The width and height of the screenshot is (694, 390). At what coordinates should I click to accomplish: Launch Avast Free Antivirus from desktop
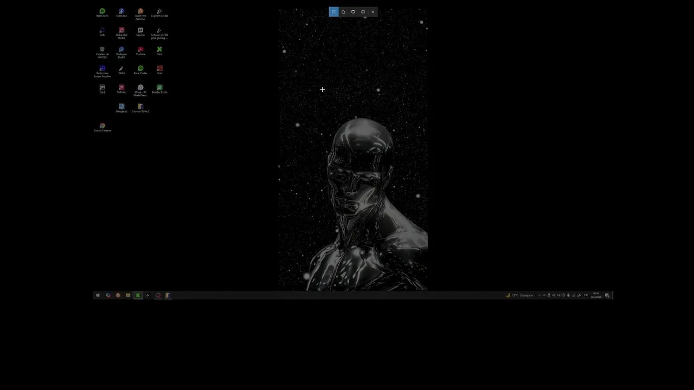point(140,14)
